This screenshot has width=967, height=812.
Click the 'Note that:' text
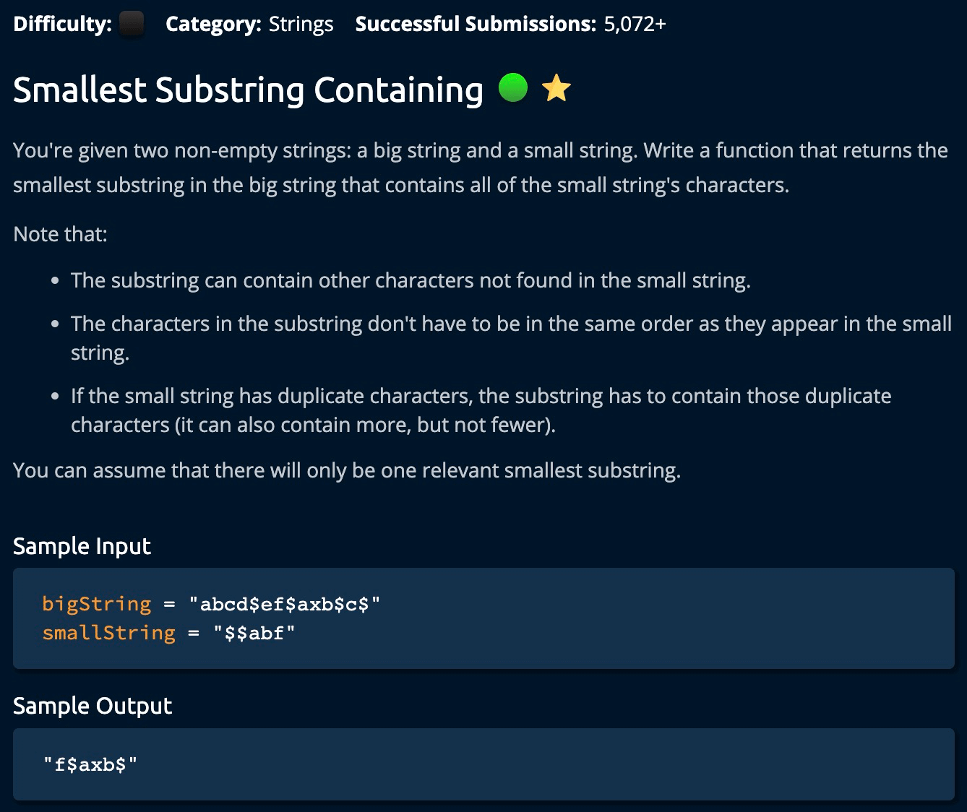[60, 234]
